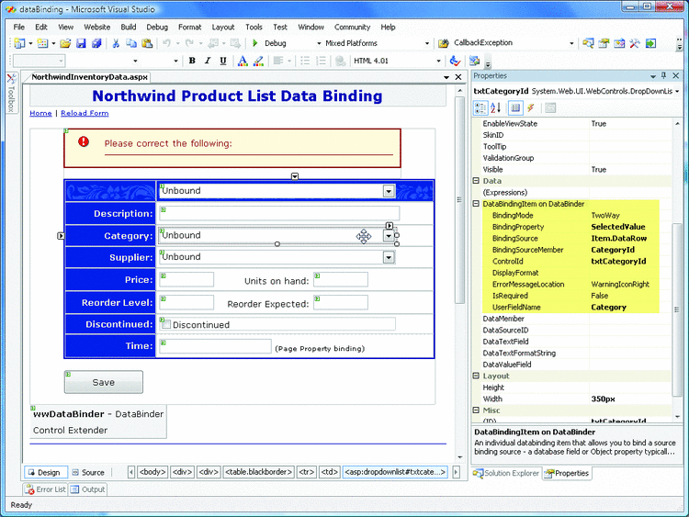Select the <table.blackborder> breadcrumb tag
Screen dimensions: 689x517
tap(258, 472)
